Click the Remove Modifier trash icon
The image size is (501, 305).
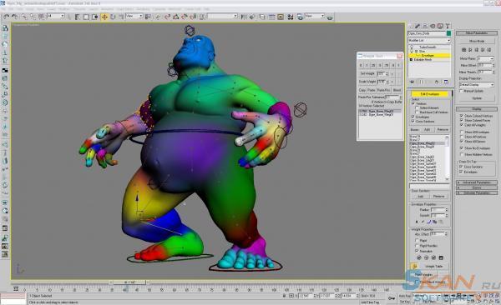click(437, 82)
